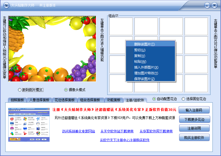Click the app logo icon in title bar
Screen dimensions: 221x156
click(x=6, y=5)
